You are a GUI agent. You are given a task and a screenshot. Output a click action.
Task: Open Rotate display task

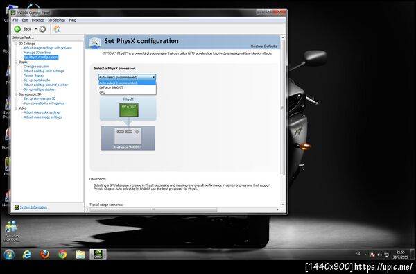pos(34,76)
